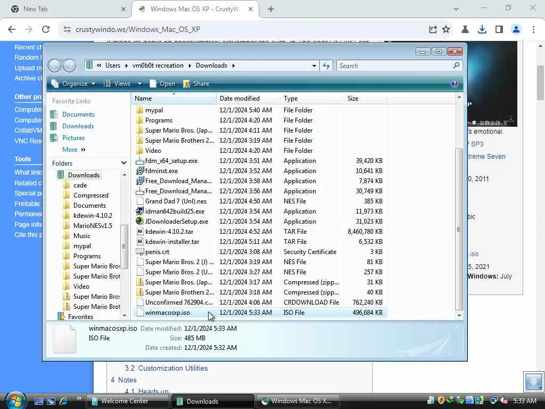545x409 pixels.
Task: Open Chrome three-dot menu
Action: (x=533, y=29)
